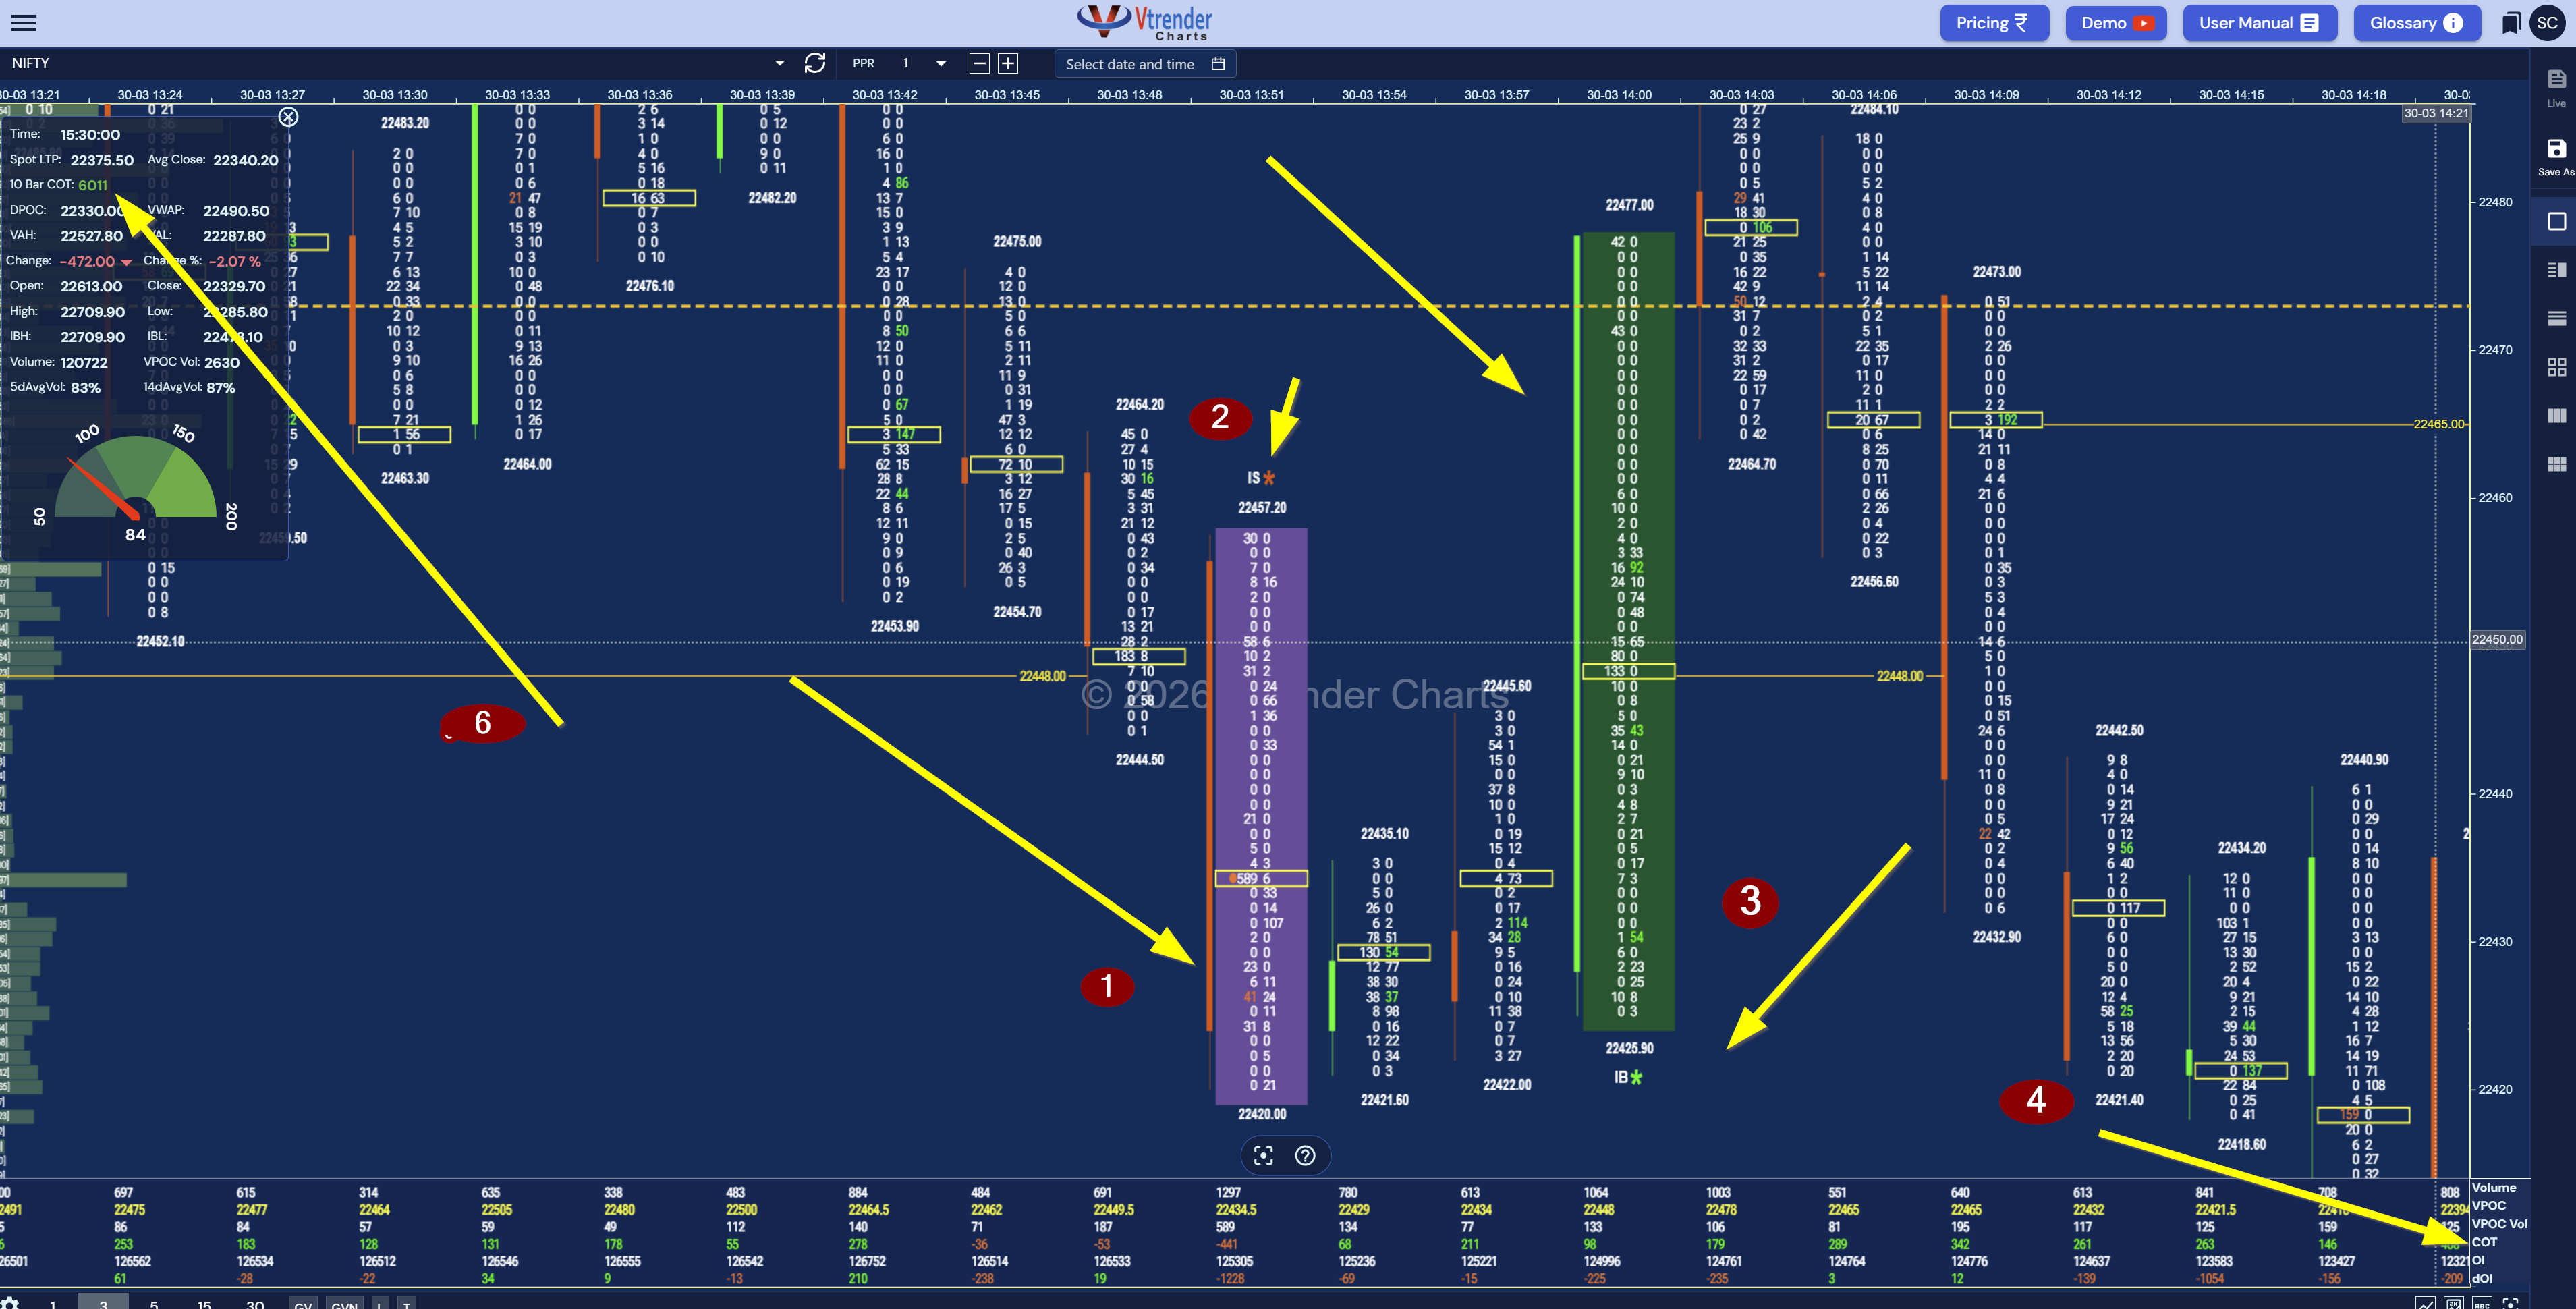Image resolution: width=2576 pixels, height=1309 pixels.
Task: Click the DPOC value 22330.00
Action: click(91, 211)
